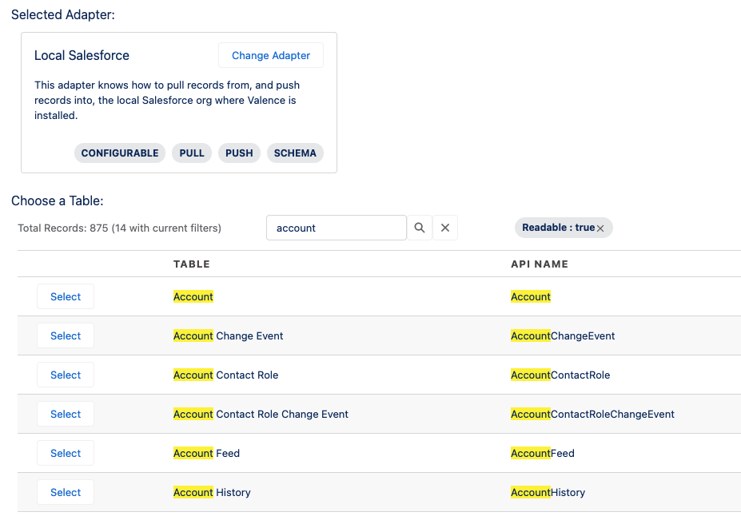
Task: Select the Account Feed table
Action: point(66,453)
